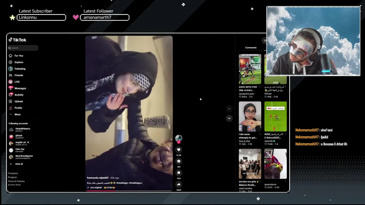Click the Profile avatar icon in sidebar
365x205 pixels.
point(11,108)
